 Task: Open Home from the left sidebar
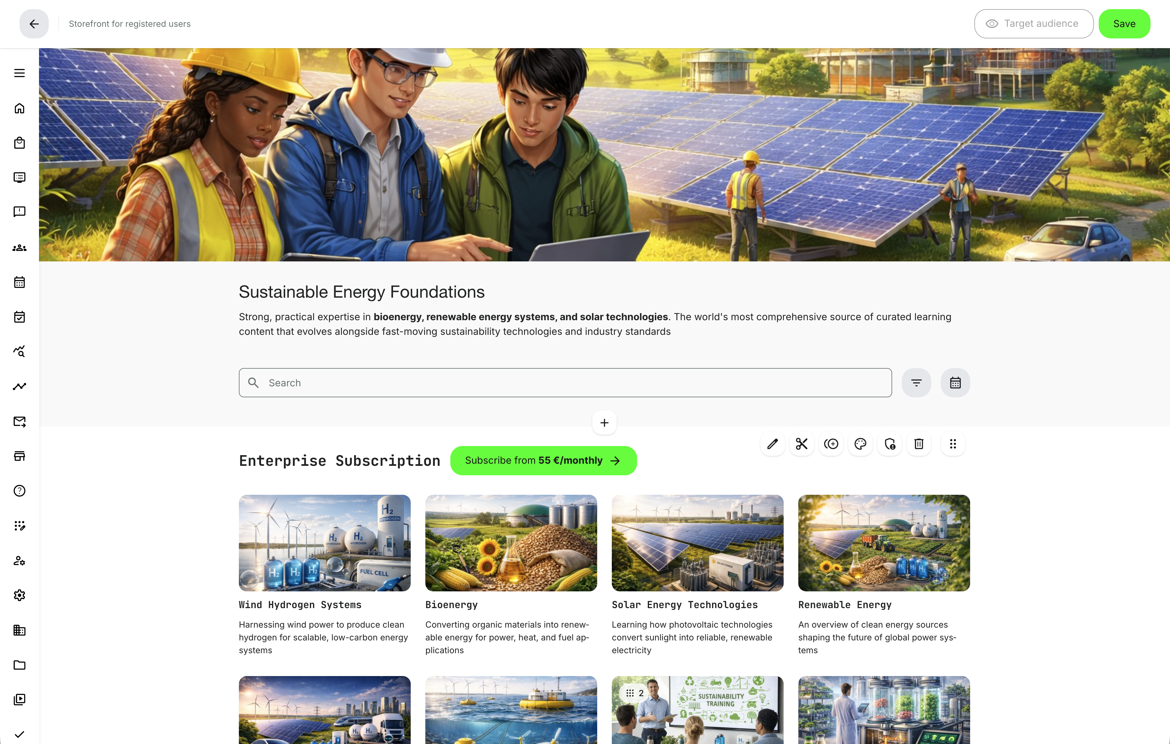(19, 108)
